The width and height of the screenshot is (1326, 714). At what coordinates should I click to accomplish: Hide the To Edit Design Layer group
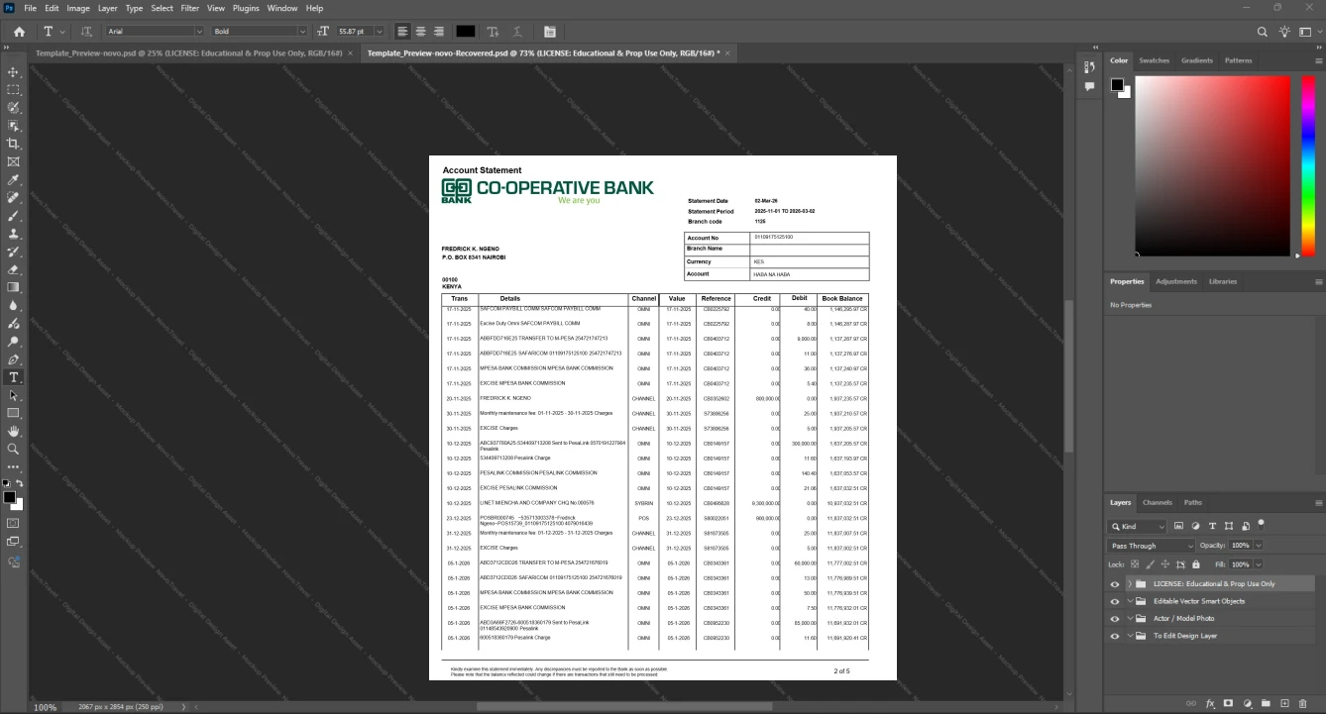tap(1115, 636)
